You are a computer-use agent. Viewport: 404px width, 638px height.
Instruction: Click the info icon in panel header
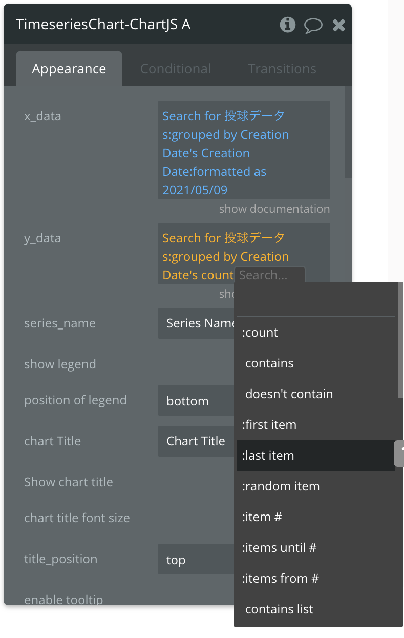pyautogui.click(x=288, y=25)
